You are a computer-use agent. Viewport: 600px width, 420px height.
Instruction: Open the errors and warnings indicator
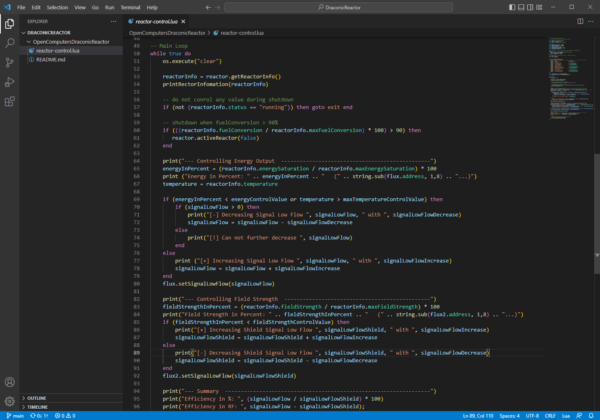pyautogui.click(x=65, y=416)
